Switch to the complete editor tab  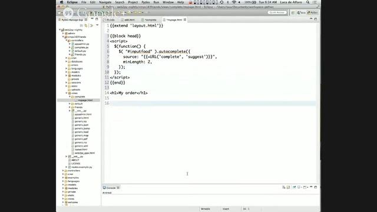pos(149,19)
